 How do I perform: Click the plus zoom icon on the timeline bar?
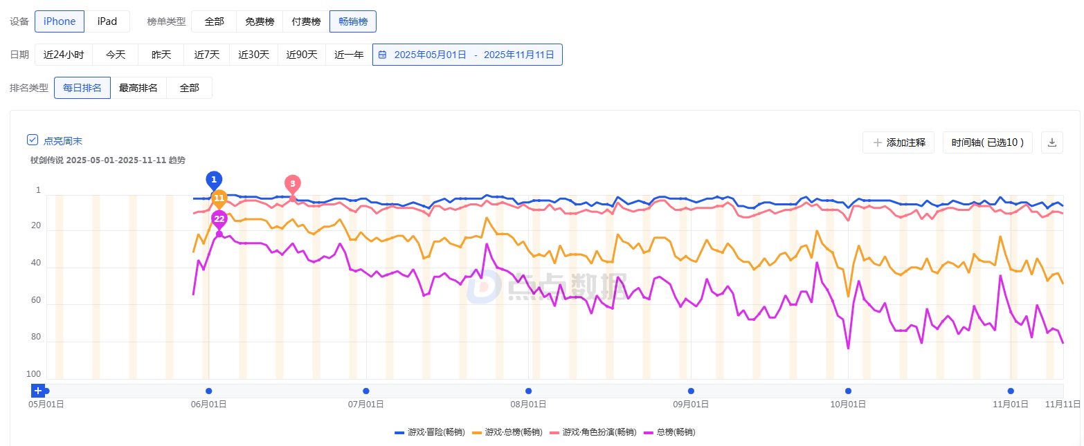coord(38,391)
